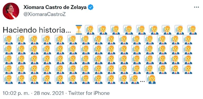
Task: Select the "Haciendo historia..." tweet text
Action: click(37, 30)
